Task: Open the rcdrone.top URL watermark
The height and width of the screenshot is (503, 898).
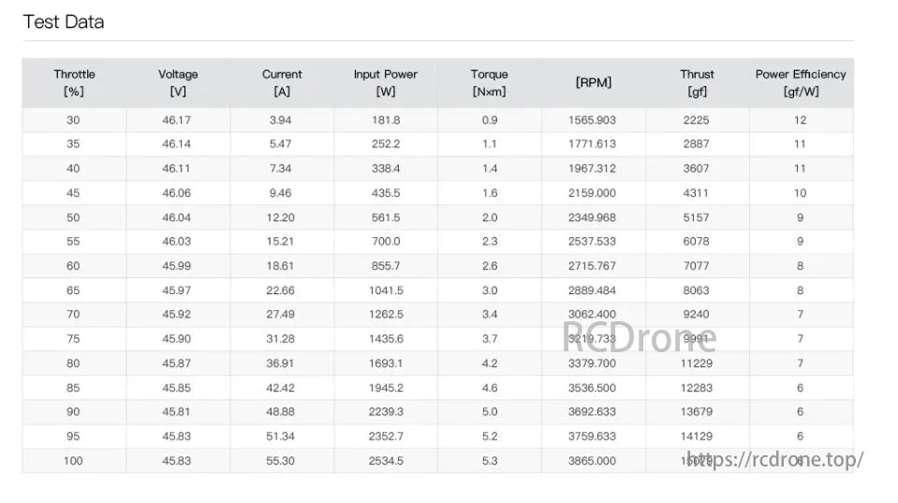Action: [x=774, y=460]
